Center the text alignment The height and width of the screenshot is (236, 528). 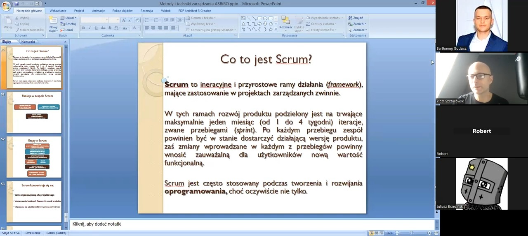coord(153,28)
